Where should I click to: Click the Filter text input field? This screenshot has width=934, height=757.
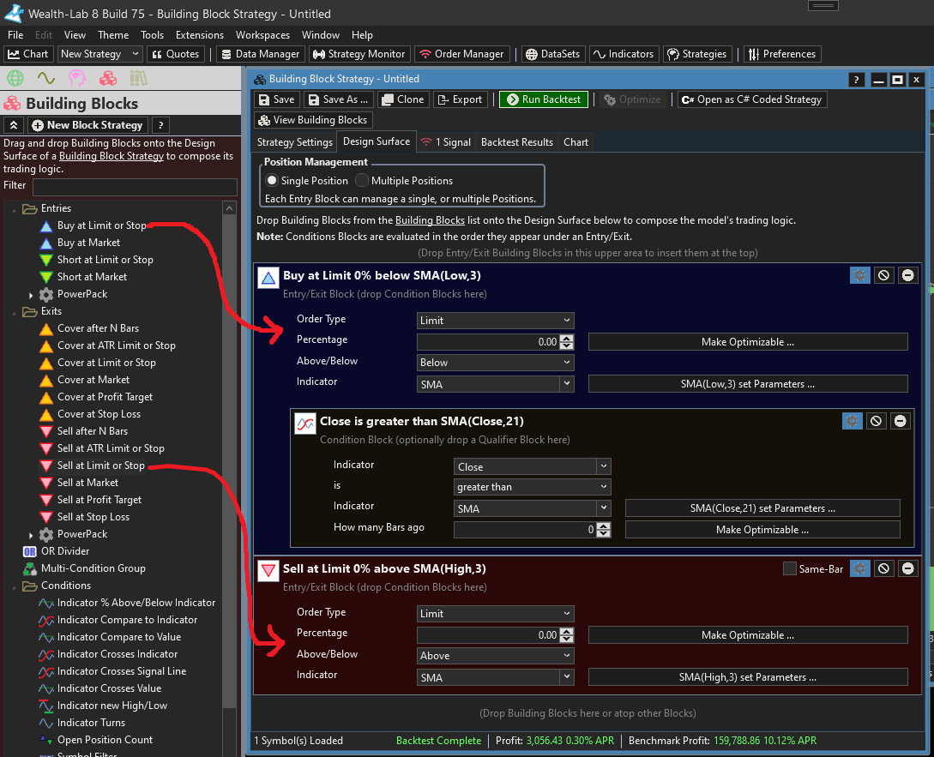pos(134,186)
